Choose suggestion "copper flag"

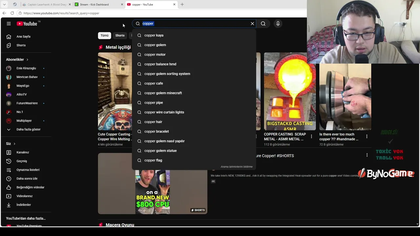pos(194,160)
